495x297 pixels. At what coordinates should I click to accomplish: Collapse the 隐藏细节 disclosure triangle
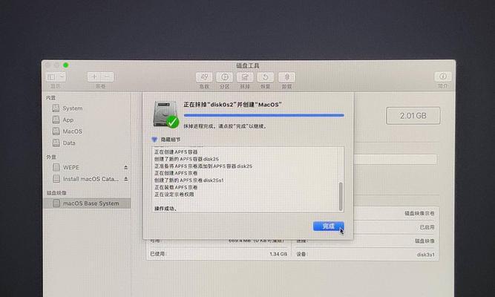tap(154, 140)
